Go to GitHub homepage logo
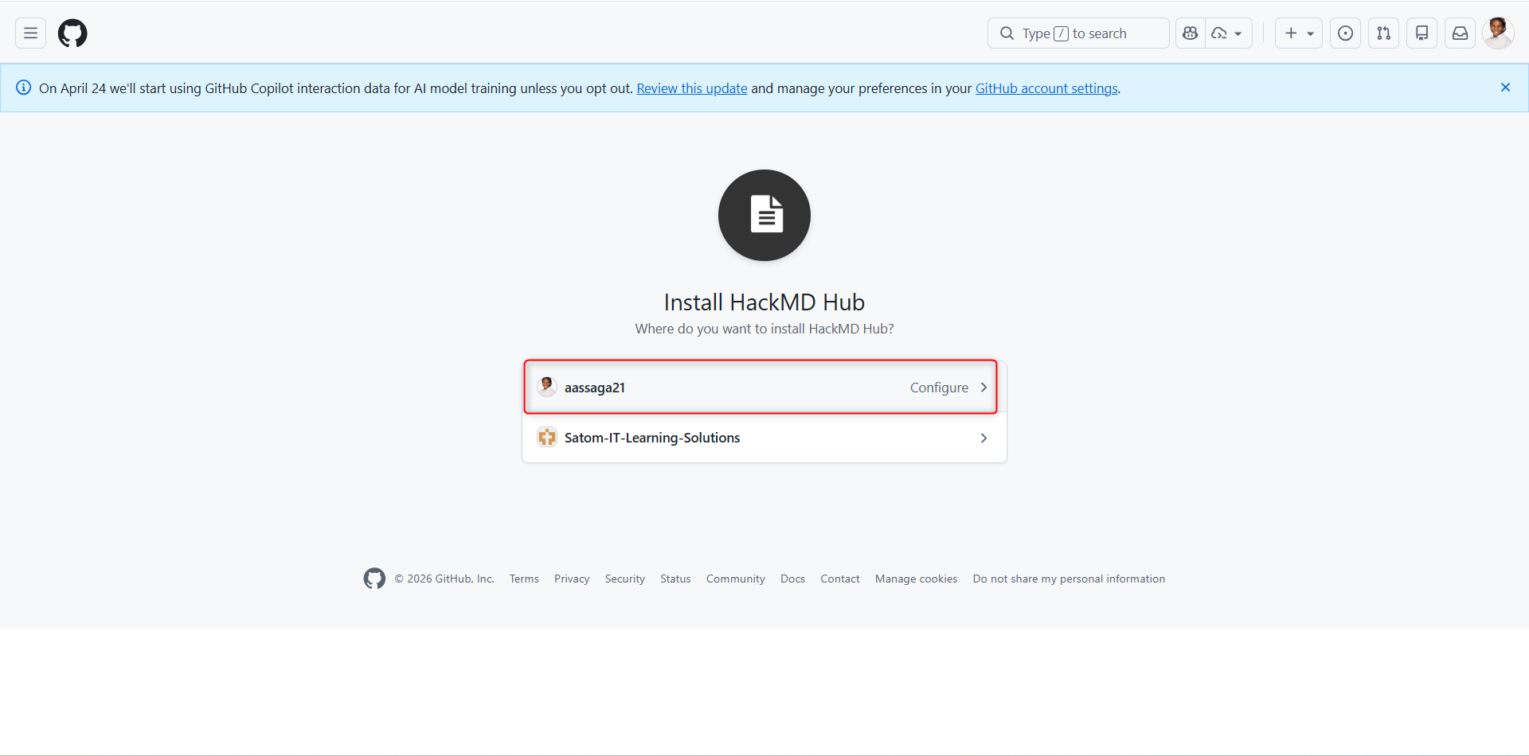The image size is (1529, 756). tap(72, 33)
